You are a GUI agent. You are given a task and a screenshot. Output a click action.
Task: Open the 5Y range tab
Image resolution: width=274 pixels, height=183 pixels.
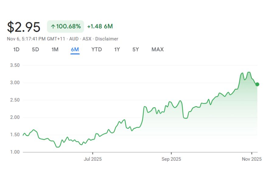(135, 49)
